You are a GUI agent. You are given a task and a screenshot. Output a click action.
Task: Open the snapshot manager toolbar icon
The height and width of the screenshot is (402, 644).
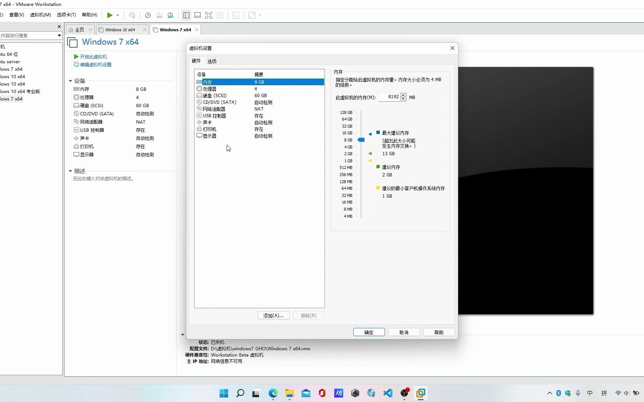tap(170, 15)
